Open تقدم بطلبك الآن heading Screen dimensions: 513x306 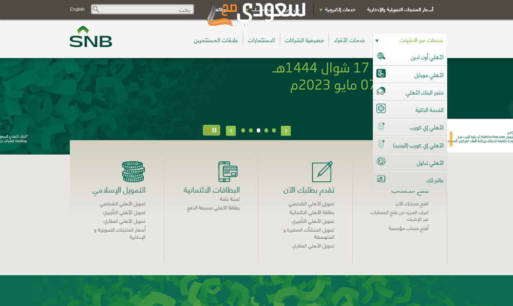309,190
